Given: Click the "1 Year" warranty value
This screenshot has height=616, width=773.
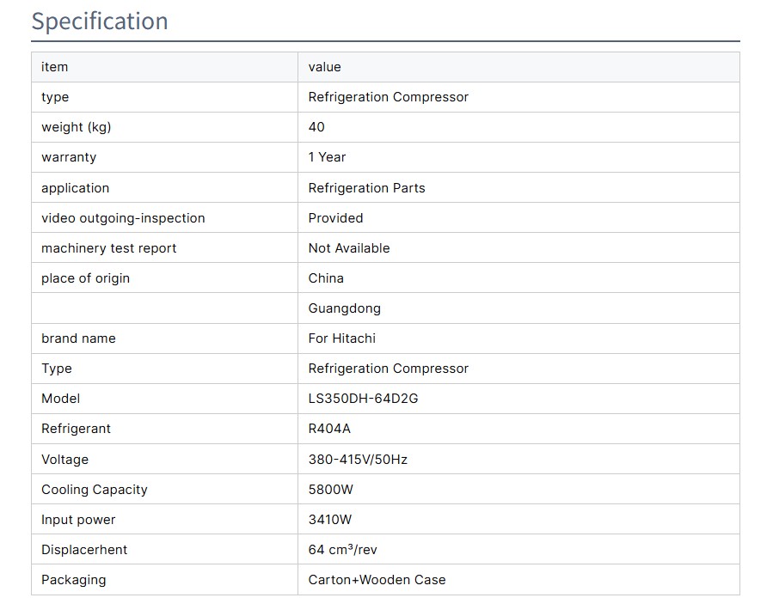Looking at the screenshot, I should 327,157.
